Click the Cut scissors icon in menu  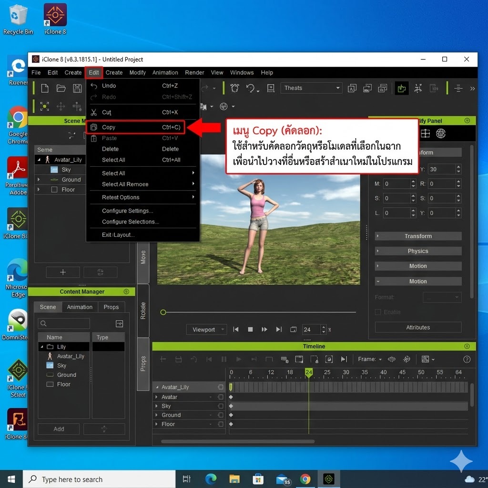pos(94,112)
